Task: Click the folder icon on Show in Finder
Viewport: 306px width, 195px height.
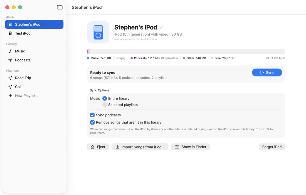Action: coord(177,147)
